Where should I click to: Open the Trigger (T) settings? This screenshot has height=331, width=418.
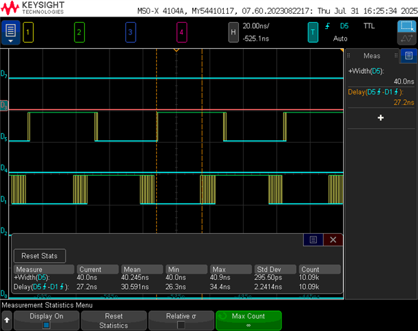click(x=313, y=32)
